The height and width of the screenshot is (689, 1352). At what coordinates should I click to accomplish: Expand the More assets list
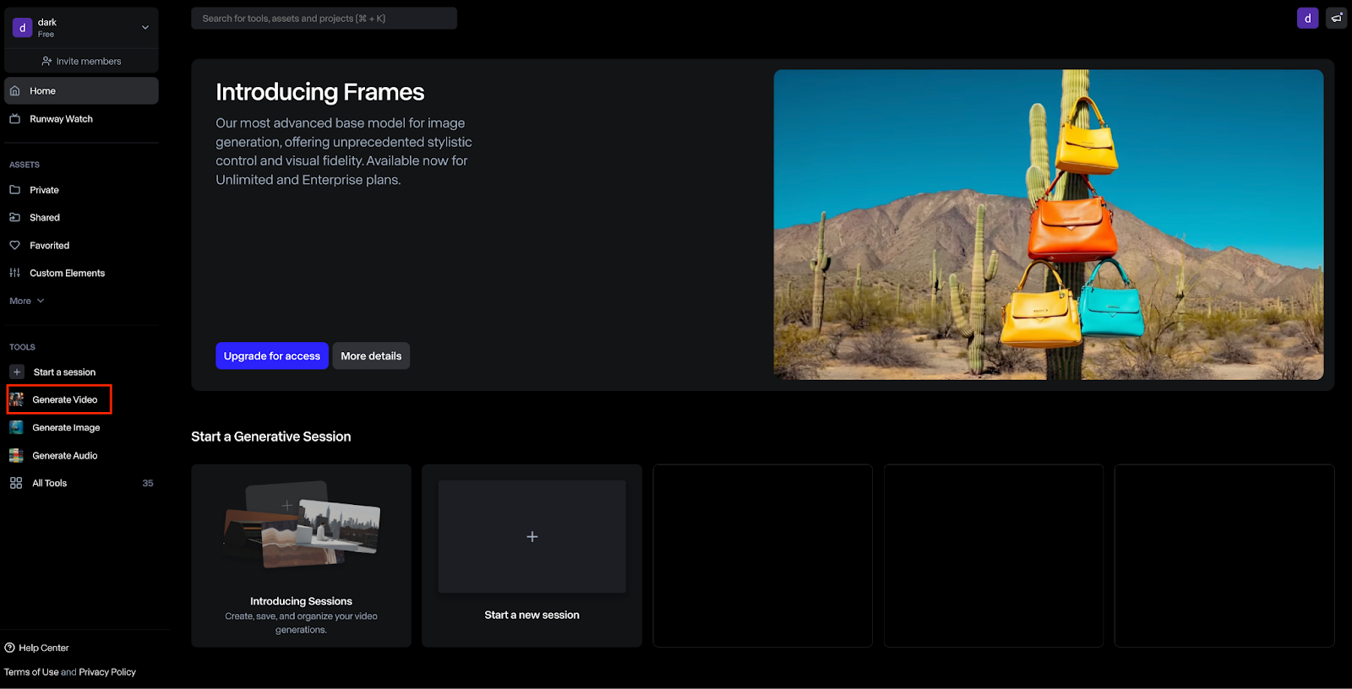[27, 301]
